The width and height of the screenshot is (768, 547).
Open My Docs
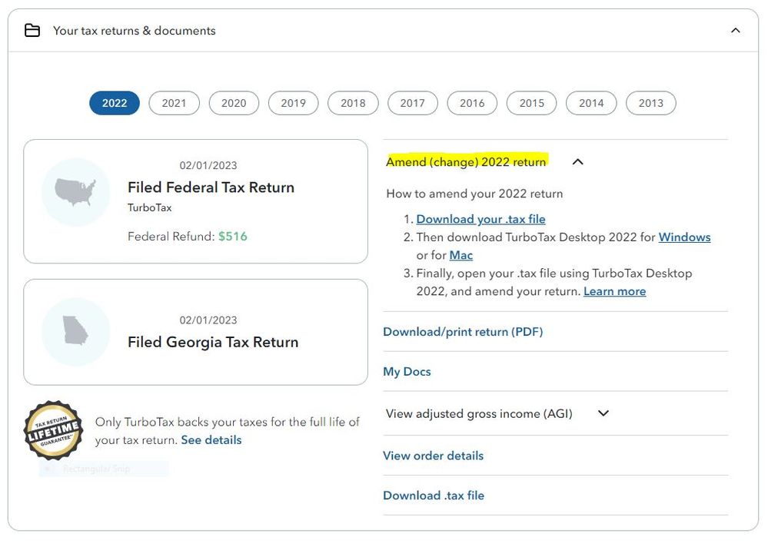(x=407, y=372)
